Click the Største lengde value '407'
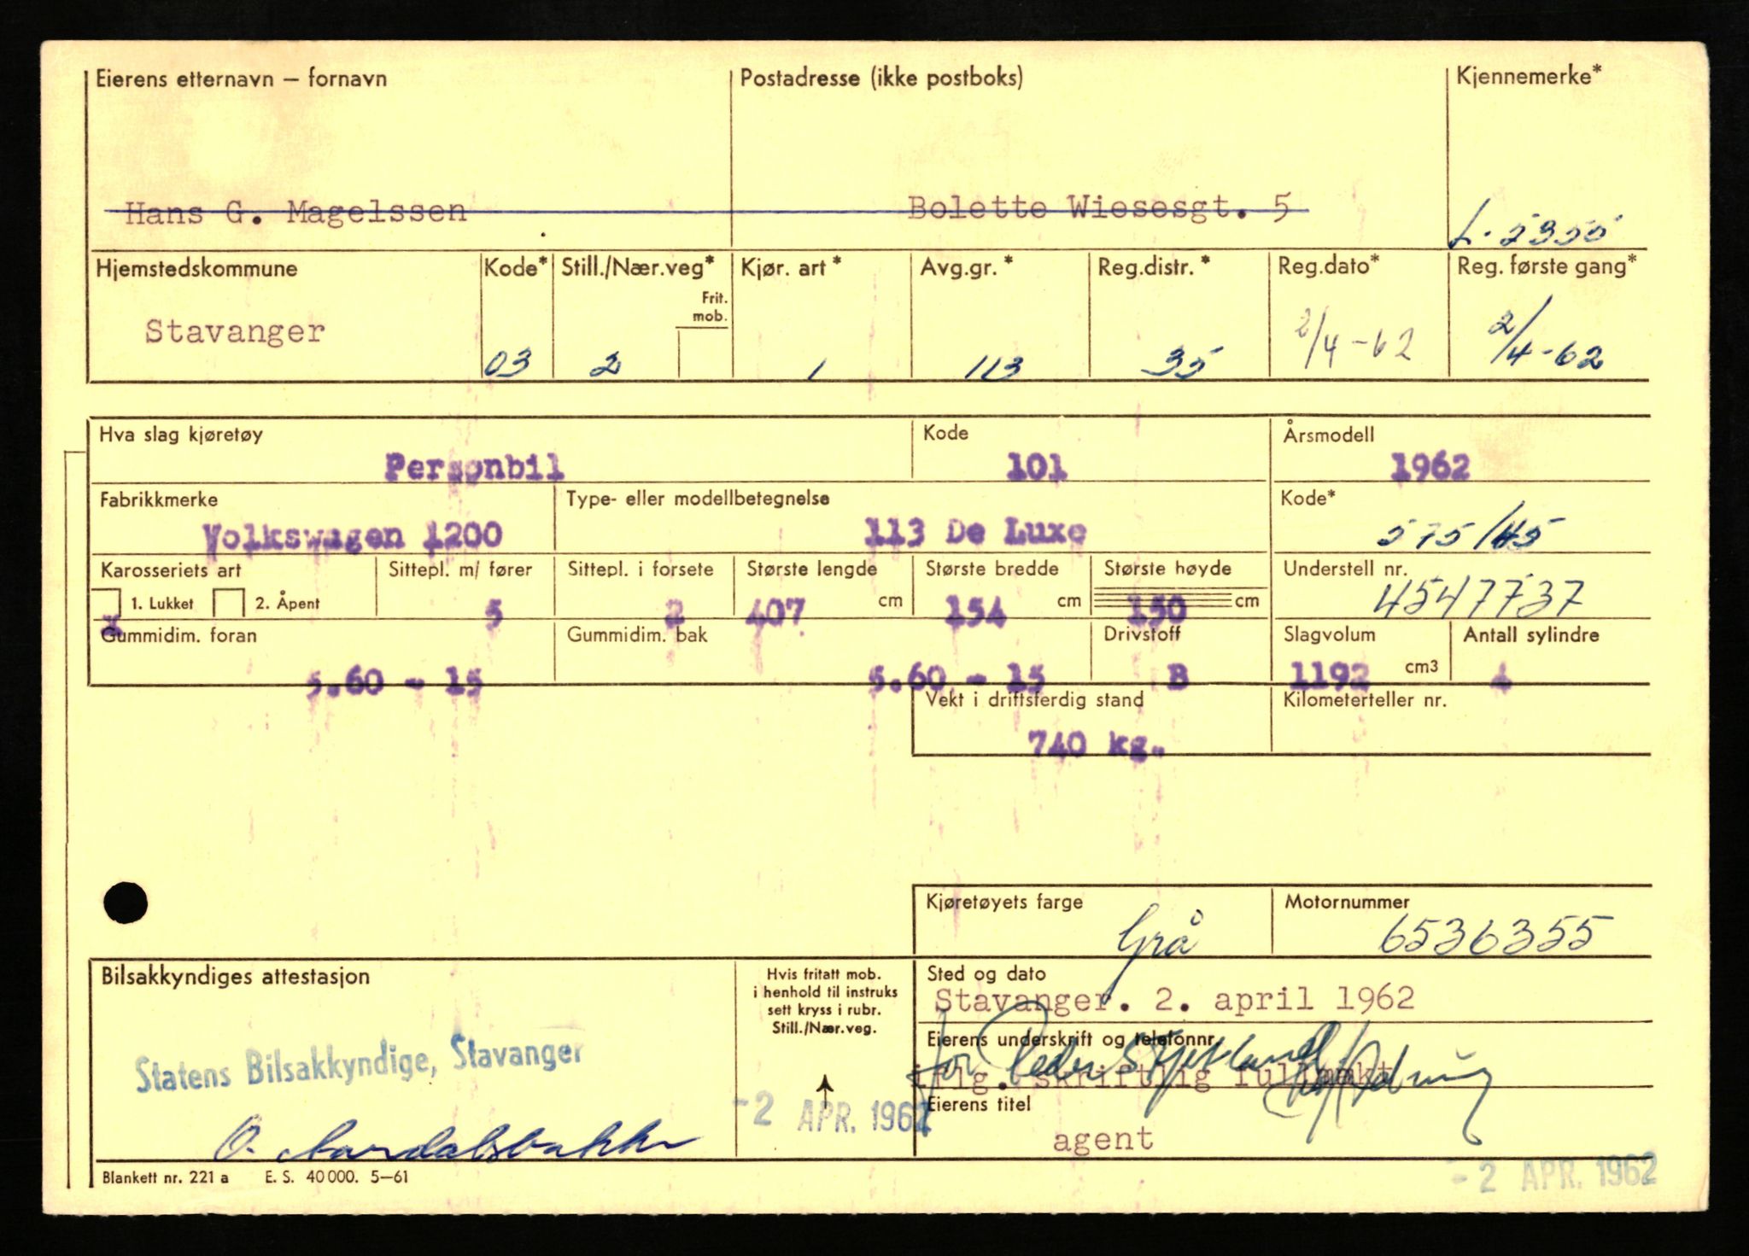 775,611
